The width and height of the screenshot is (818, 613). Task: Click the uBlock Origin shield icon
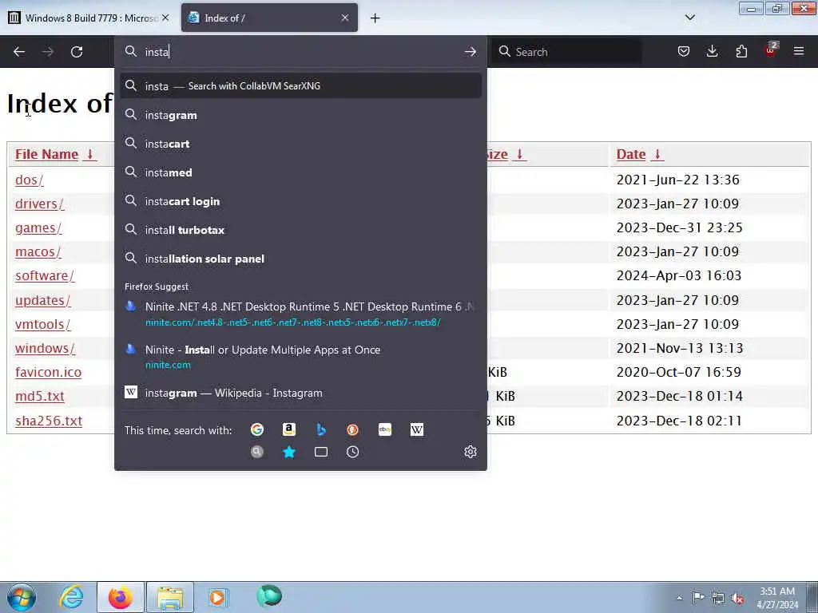point(771,50)
